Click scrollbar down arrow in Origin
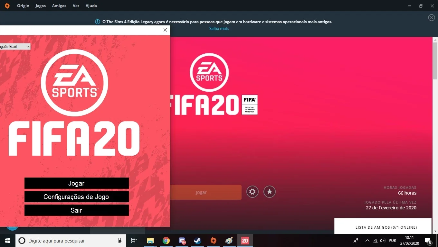Viewport: 438px width, 247px height. (x=435, y=231)
